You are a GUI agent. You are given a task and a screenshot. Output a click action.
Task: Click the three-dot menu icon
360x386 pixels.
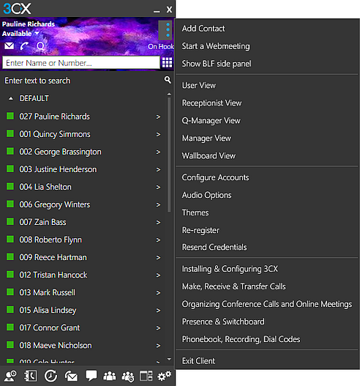[x=168, y=30]
